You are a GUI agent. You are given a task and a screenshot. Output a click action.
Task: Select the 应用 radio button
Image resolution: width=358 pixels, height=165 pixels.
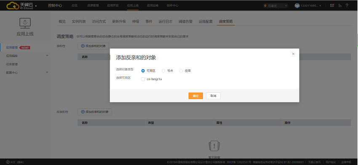point(181,71)
